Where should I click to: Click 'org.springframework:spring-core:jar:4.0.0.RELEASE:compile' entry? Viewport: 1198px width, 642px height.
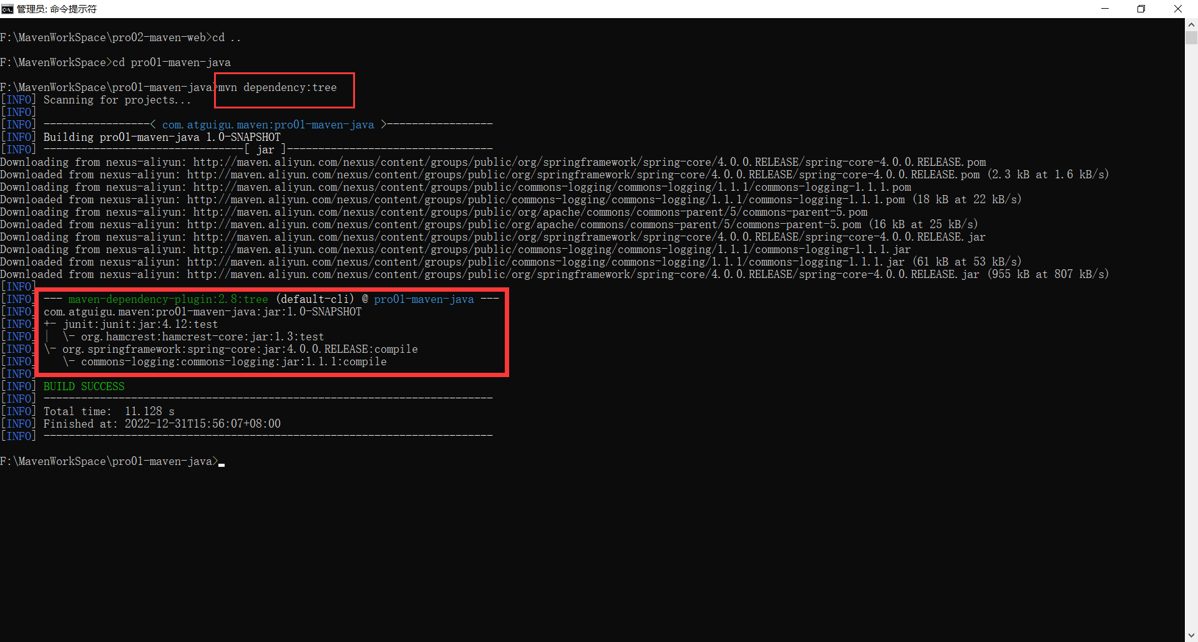(240, 349)
